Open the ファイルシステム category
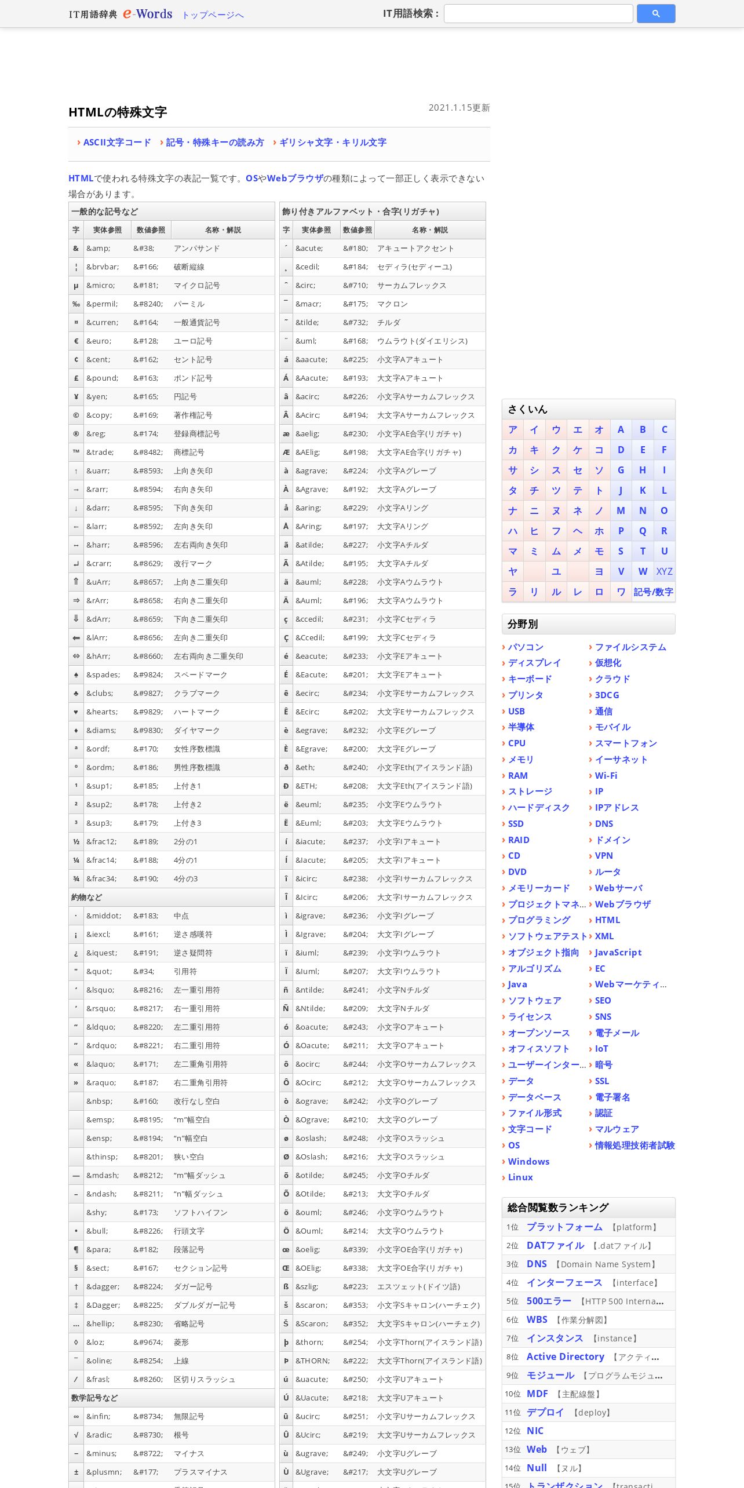This screenshot has width=744, height=1488. click(630, 647)
